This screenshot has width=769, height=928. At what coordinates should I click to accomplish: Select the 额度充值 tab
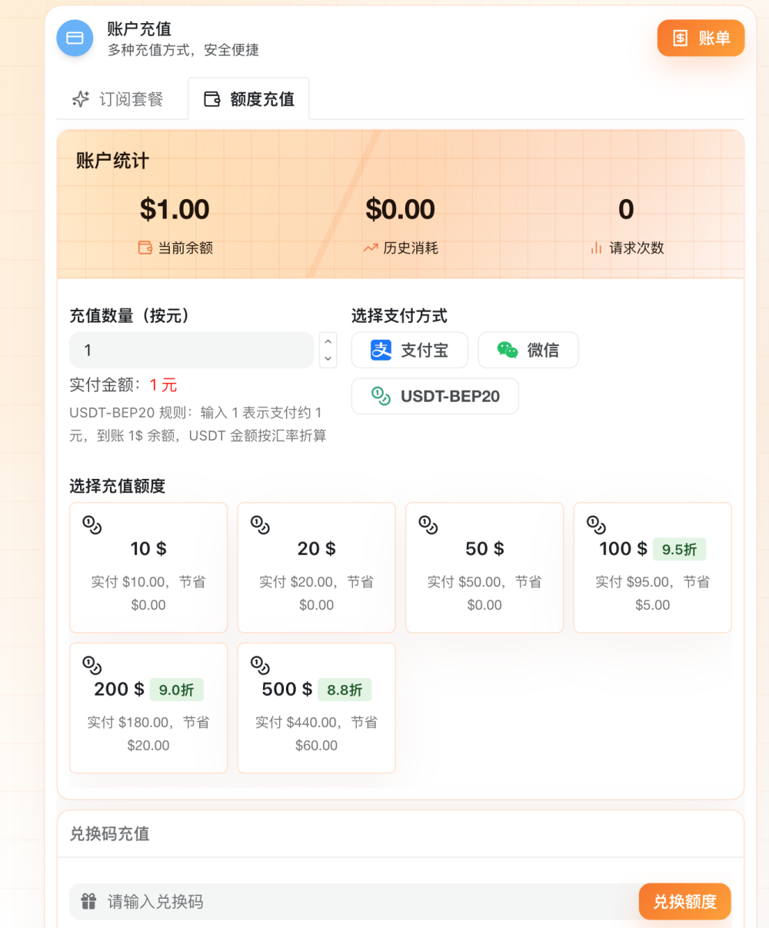[x=248, y=99]
